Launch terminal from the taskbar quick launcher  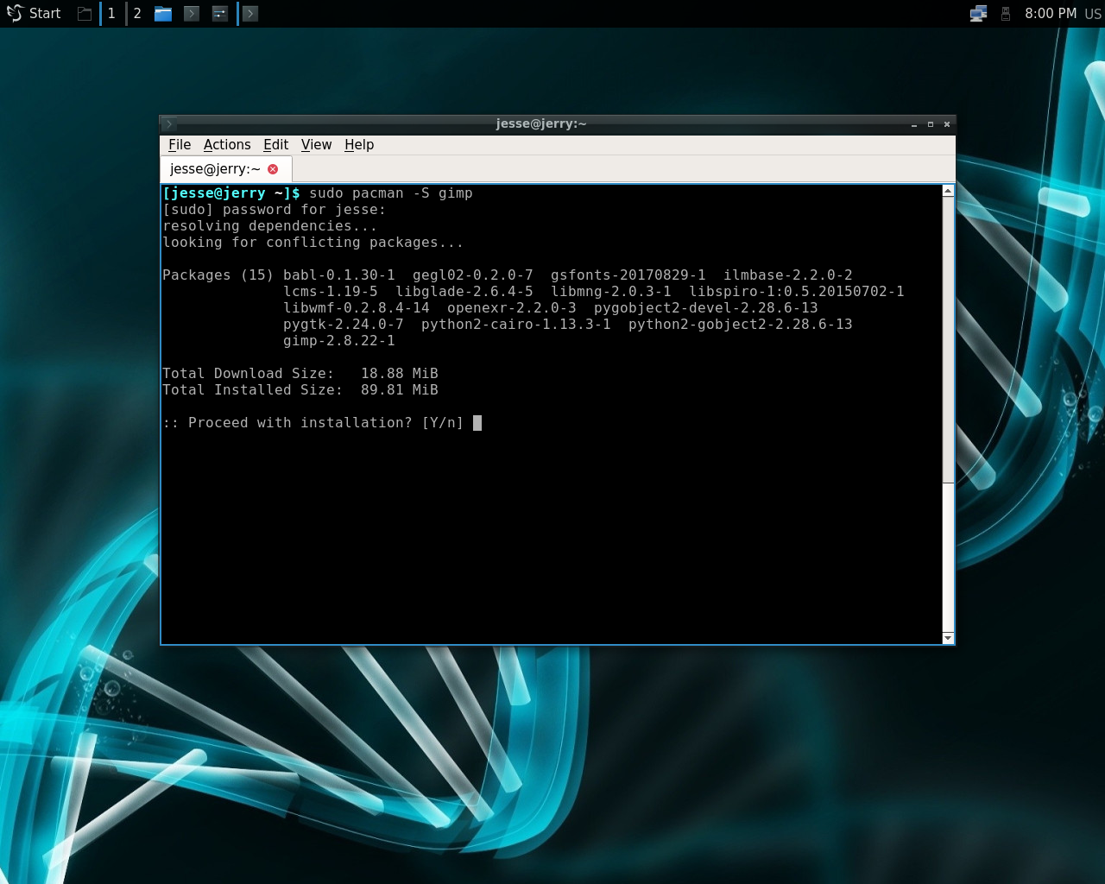pos(192,13)
